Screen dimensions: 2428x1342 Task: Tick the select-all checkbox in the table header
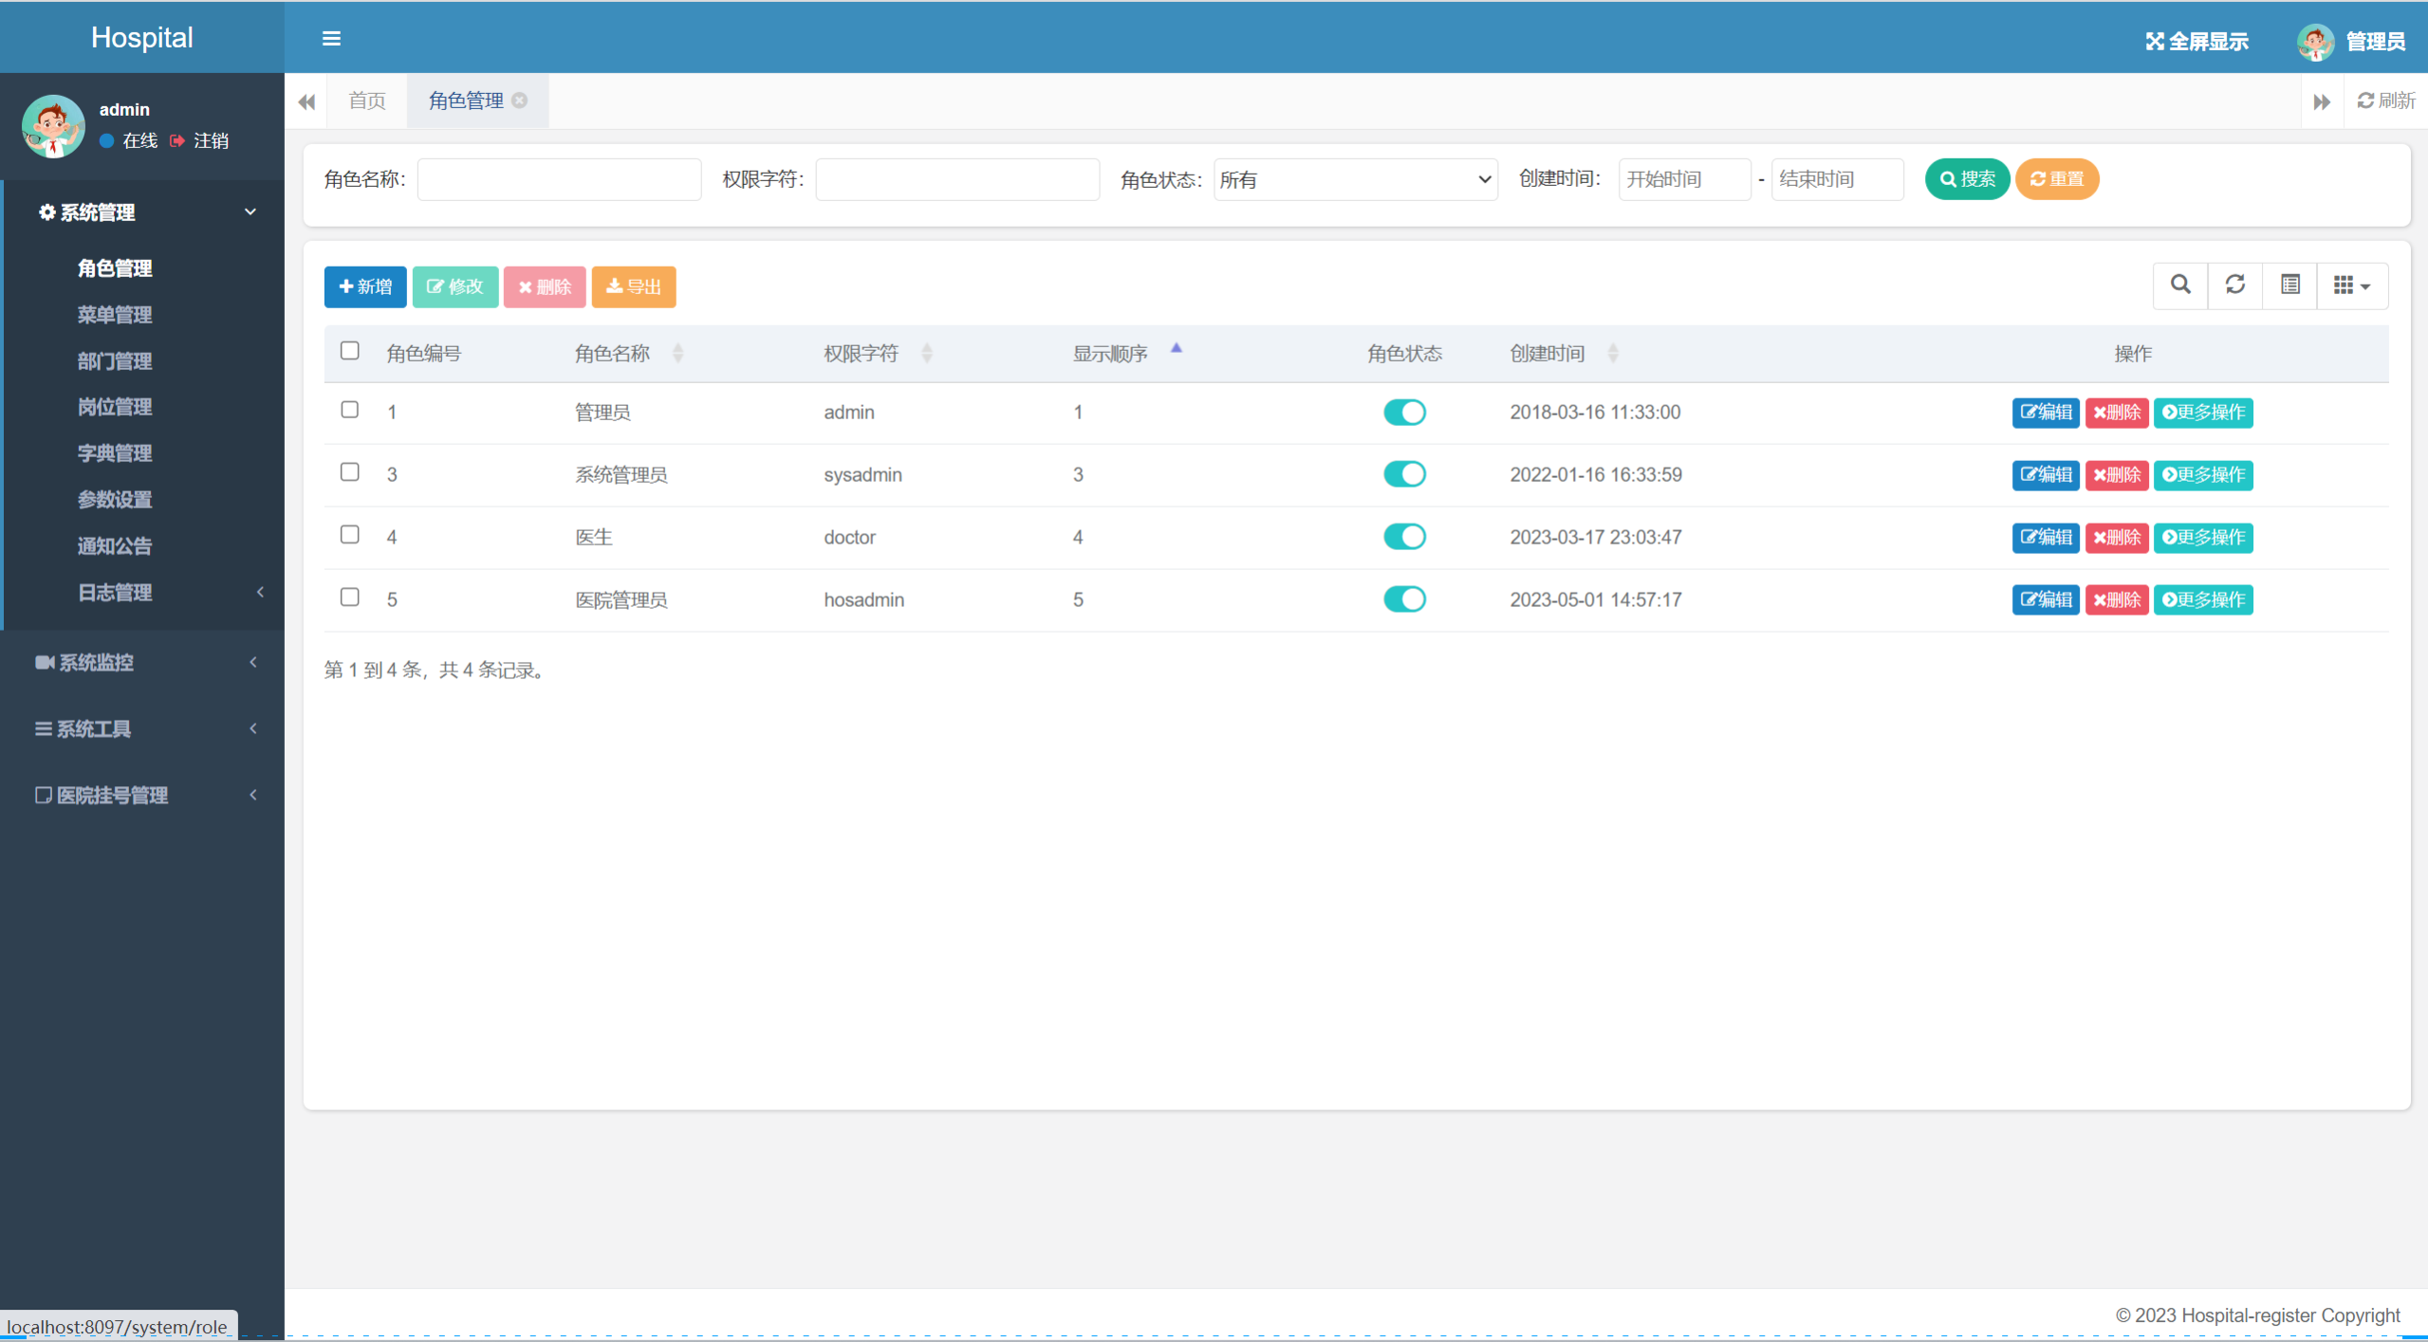pos(349,351)
